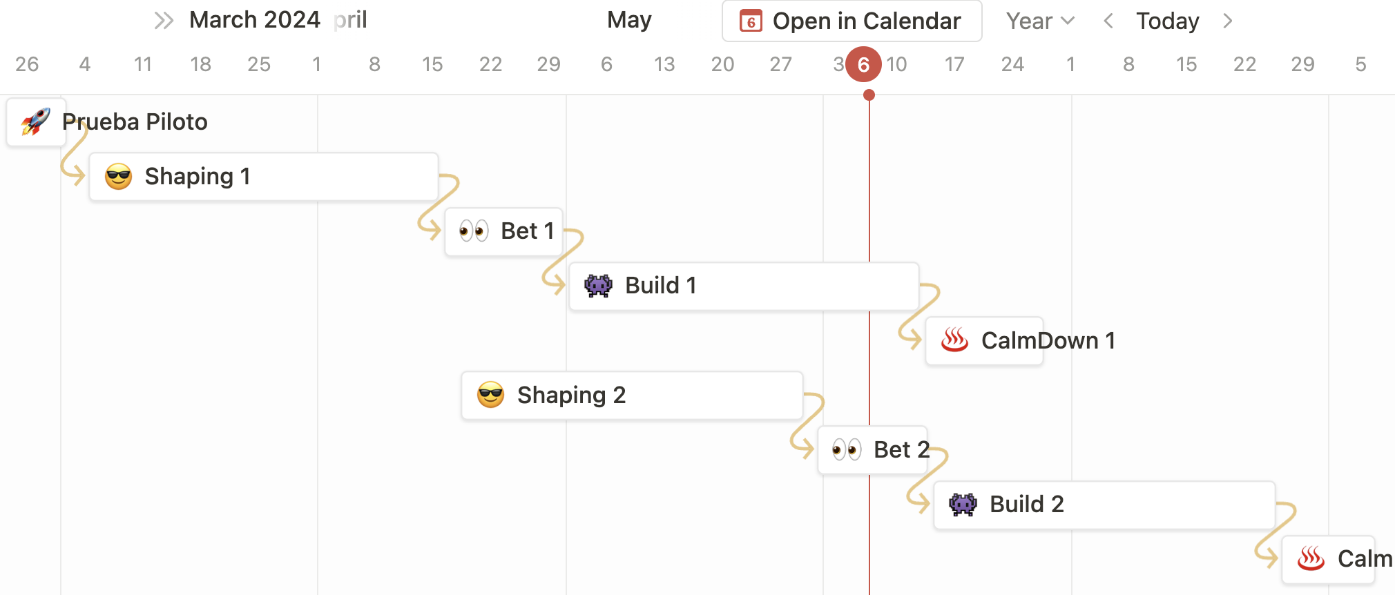Click the sunglasses emoji on Shaping 2
The image size is (1395, 595).
491,396
